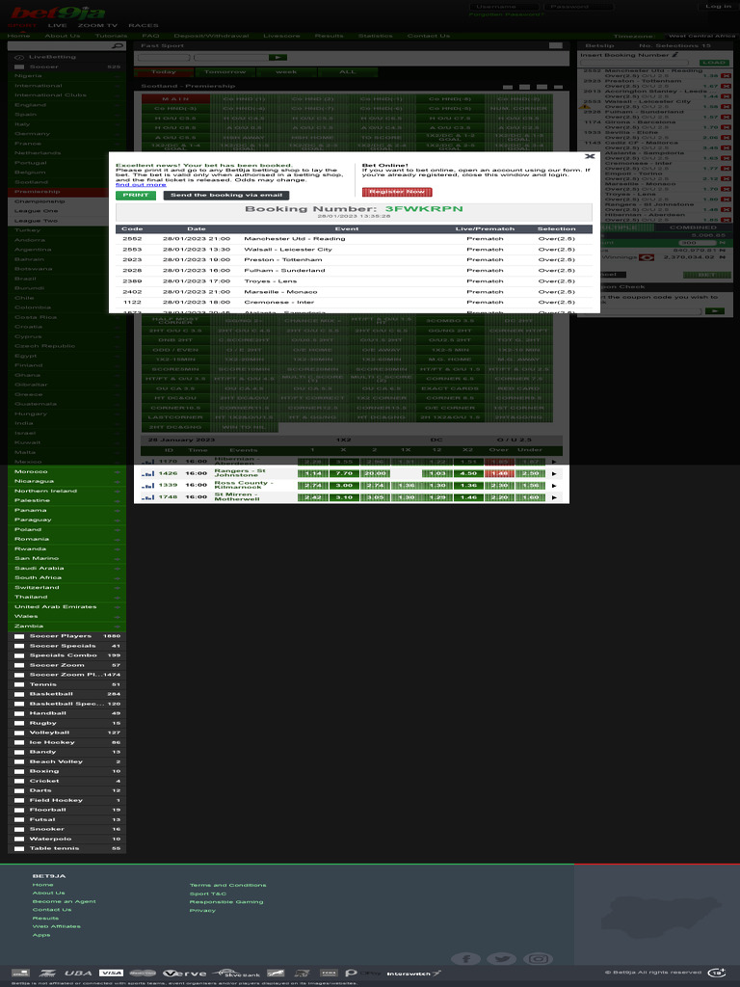Open the Twitter icon in footer
Viewport: 740px width, 987px height.
pos(501,959)
